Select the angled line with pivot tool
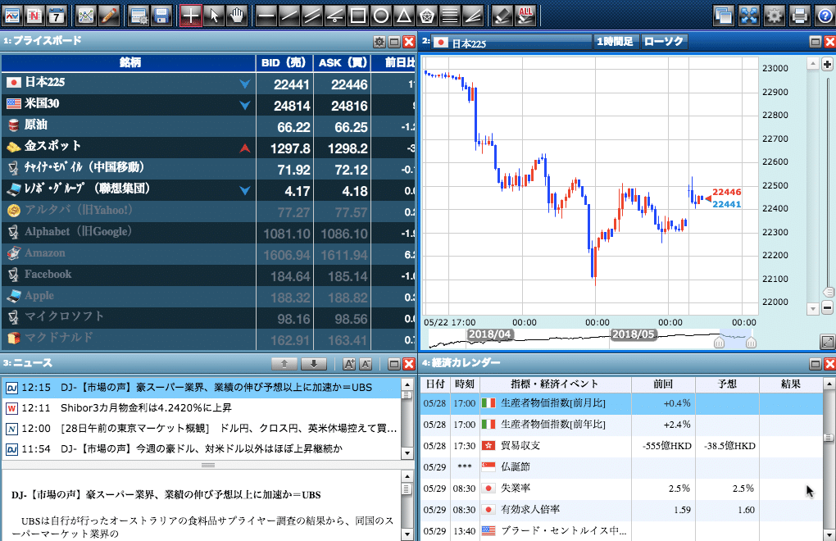836x541 pixels. coord(335,15)
